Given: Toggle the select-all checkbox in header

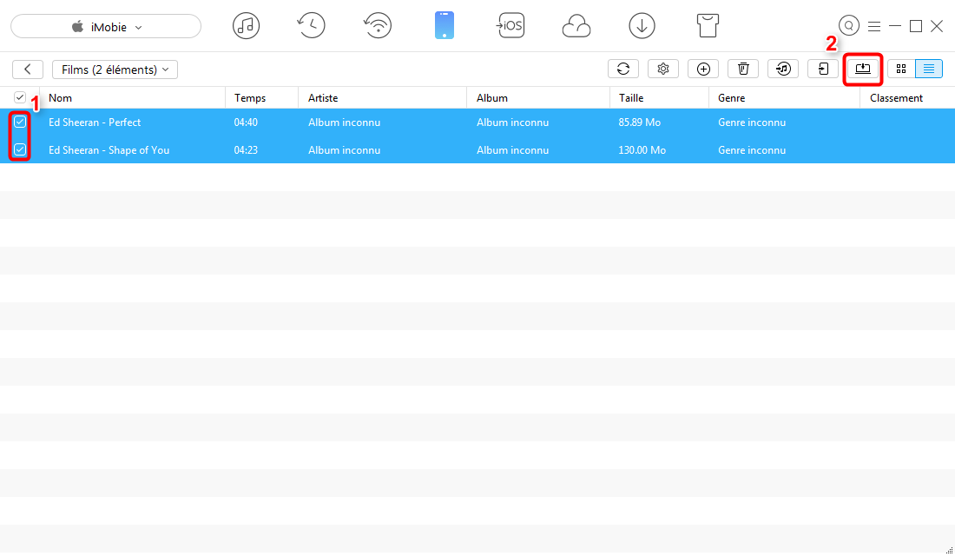Looking at the screenshot, I should (x=20, y=97).
